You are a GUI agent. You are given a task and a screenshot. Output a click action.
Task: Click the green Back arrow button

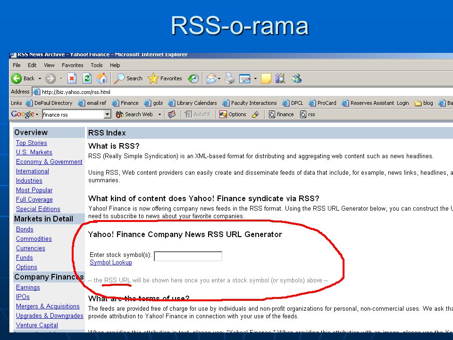17,78
